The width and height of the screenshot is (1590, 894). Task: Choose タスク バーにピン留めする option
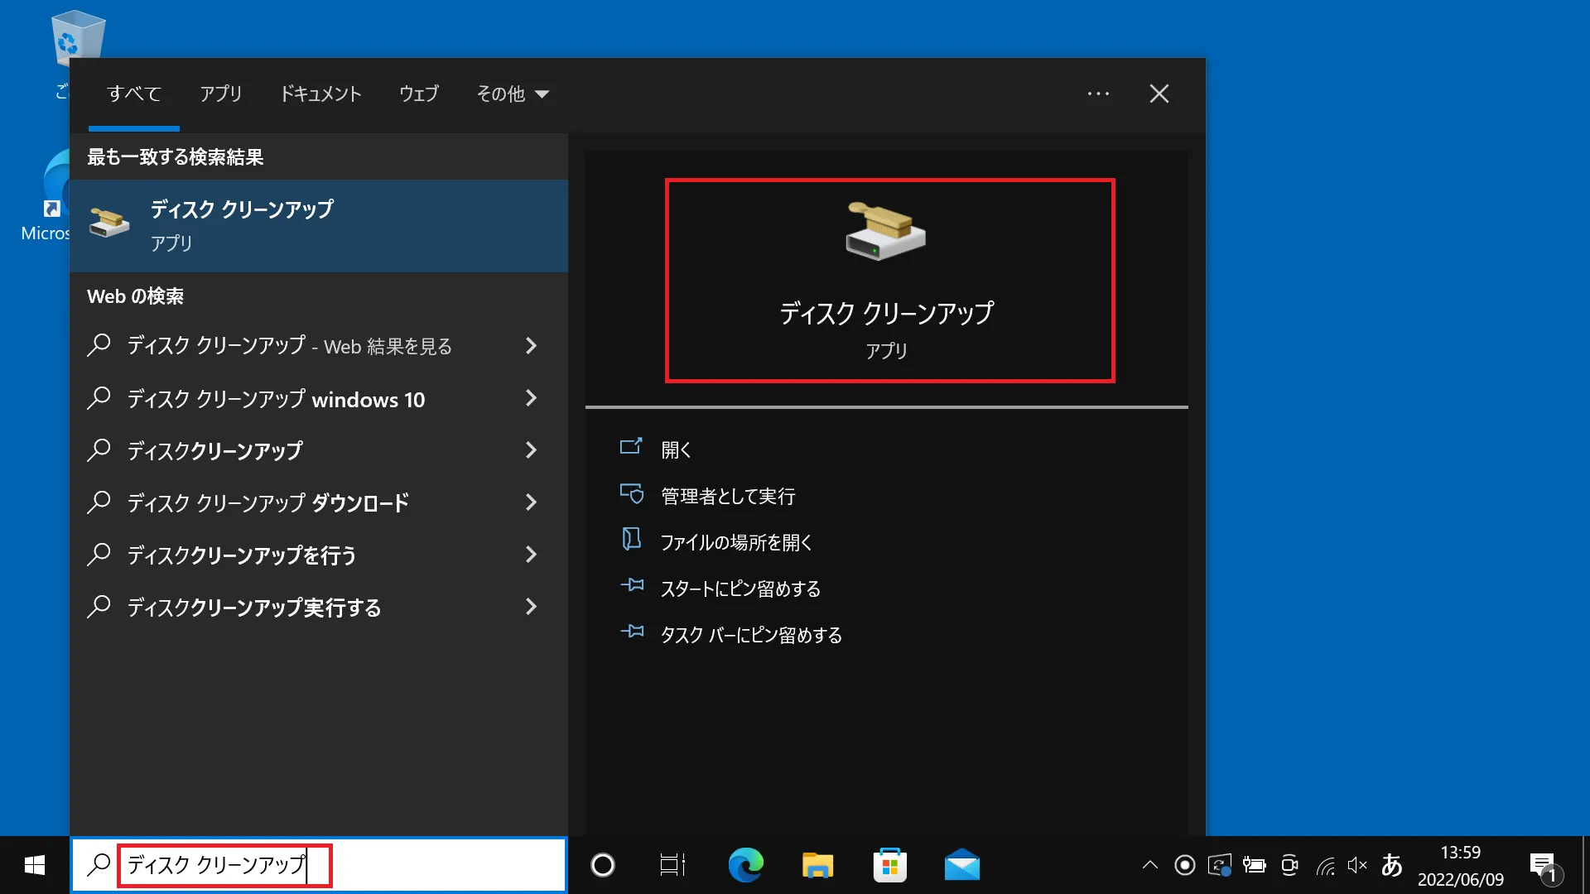point(750,635)
